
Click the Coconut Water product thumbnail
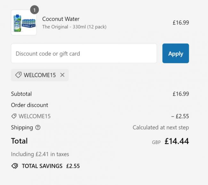(x=24, y=22)
